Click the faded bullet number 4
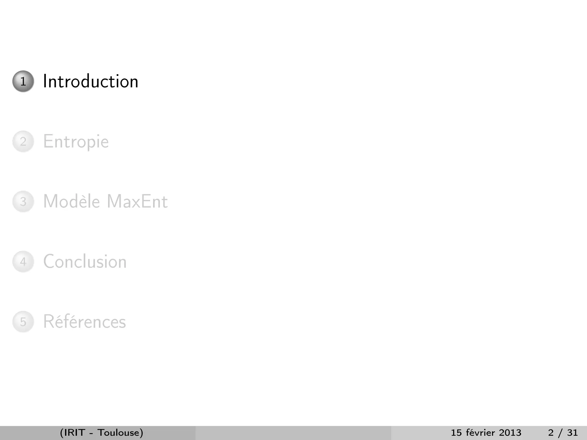The image size is (587, 440). click(x=23, y=262)
